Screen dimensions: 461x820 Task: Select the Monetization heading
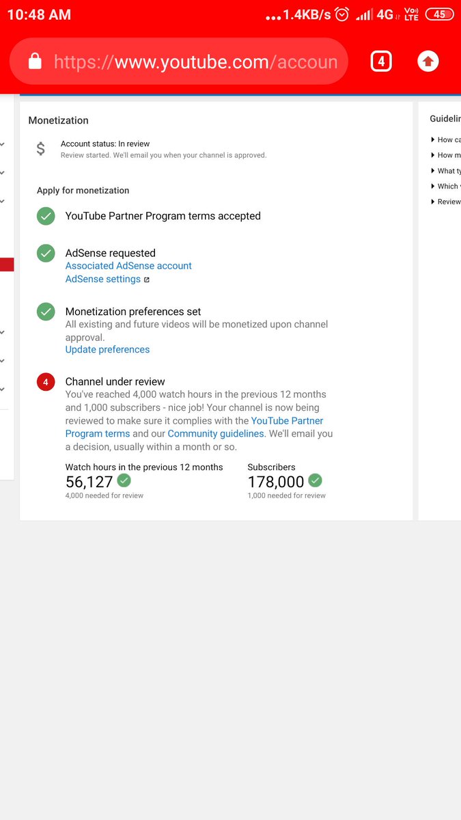(59, 120)
